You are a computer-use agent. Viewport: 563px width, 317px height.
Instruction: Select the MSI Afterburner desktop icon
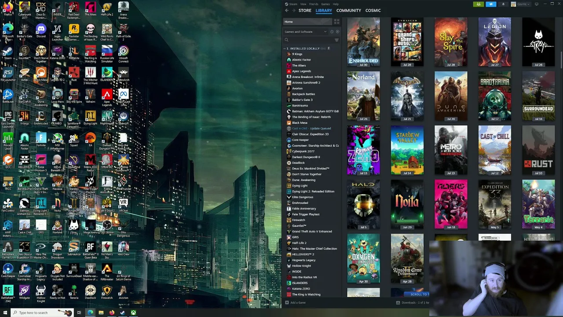pyautogui.click(x=57, y=140)
